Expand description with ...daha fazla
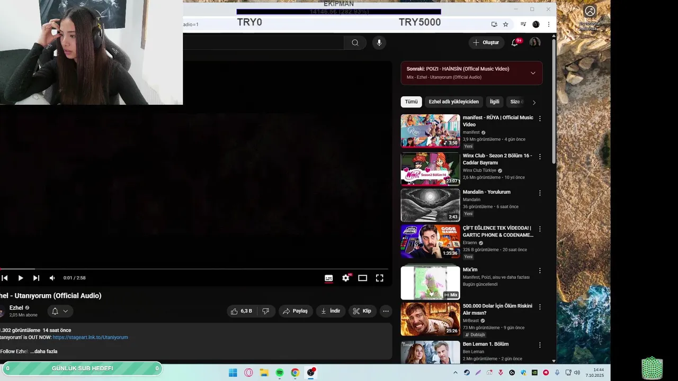 44,351
